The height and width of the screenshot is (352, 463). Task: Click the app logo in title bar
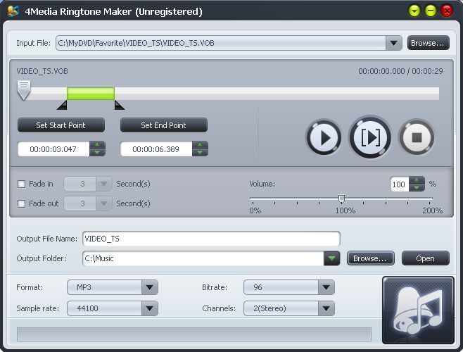tap(13, 11)
